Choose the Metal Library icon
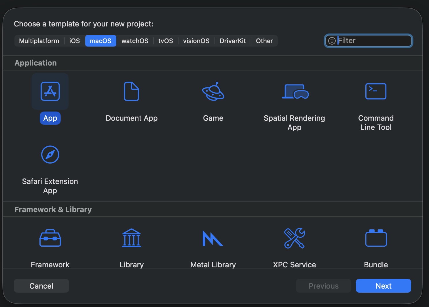The height and width of the screenshot is (307, 429). tap(213, 238)
